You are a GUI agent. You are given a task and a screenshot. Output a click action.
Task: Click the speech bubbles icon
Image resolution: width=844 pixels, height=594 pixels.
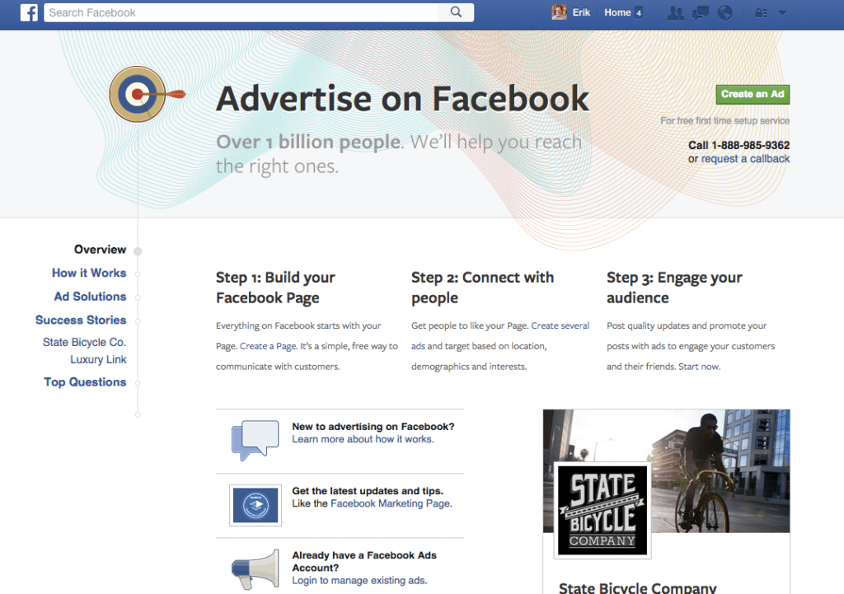255,441
